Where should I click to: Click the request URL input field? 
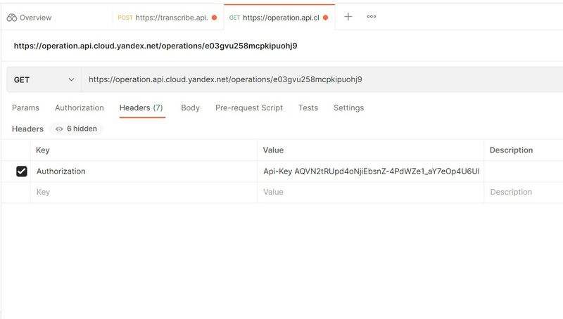click(x=317, y=80)
